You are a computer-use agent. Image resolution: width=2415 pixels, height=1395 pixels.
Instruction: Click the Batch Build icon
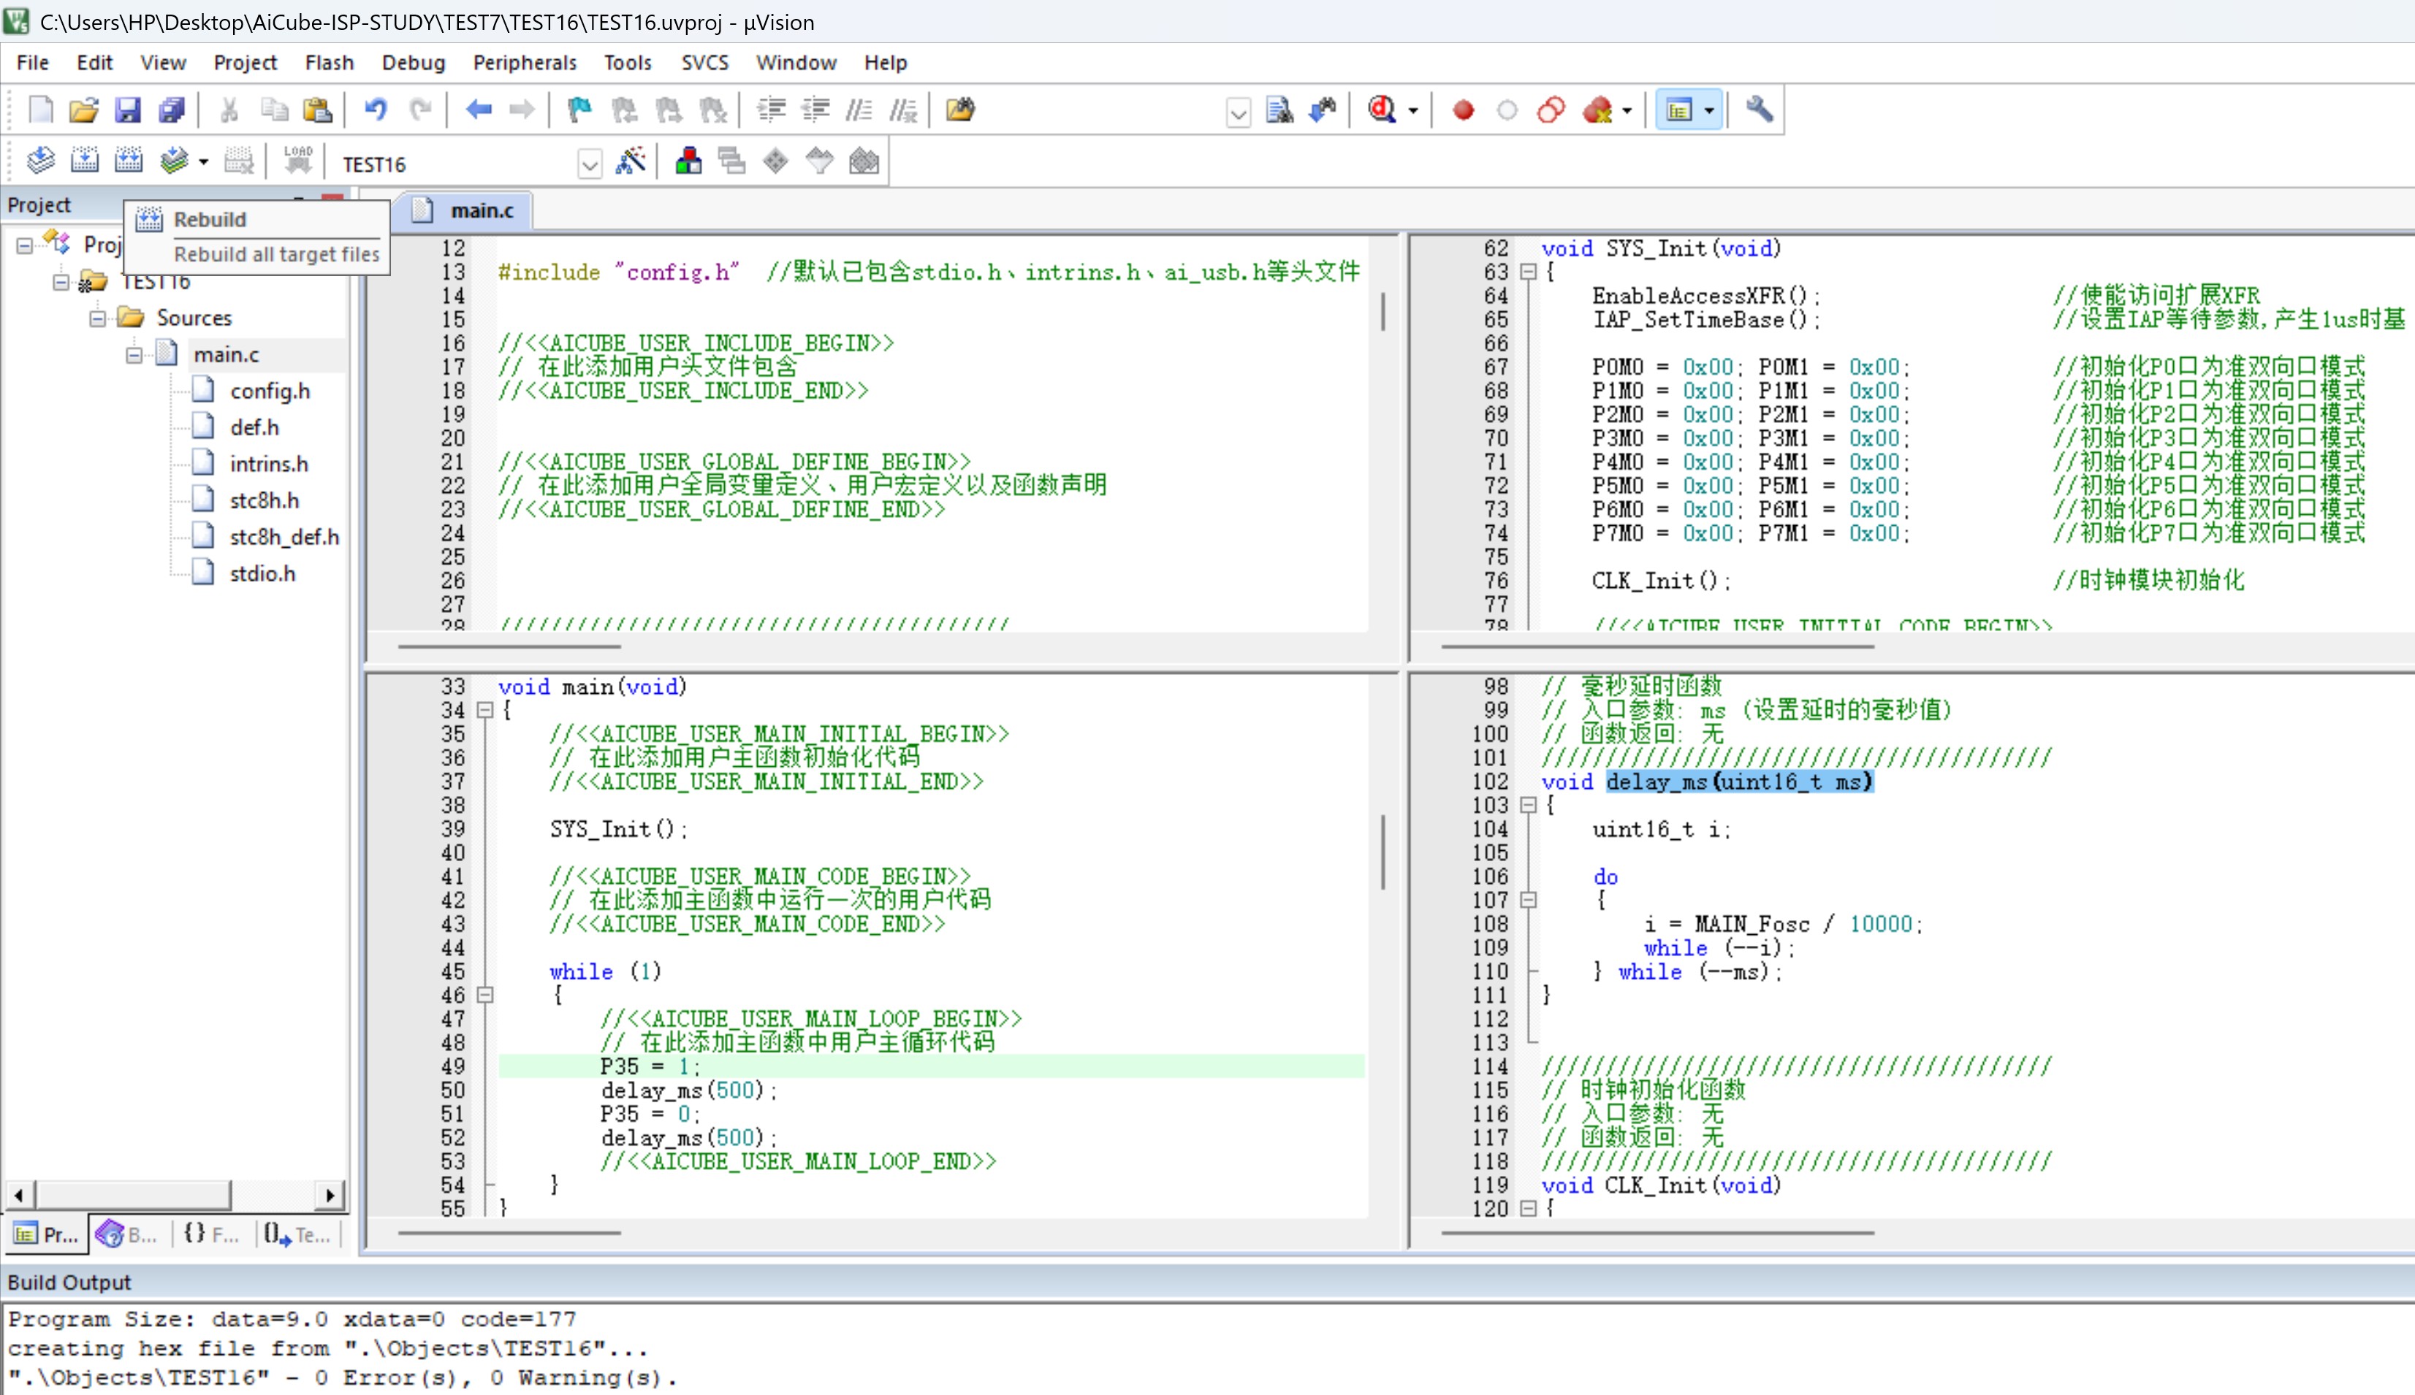pyautogui.click(x=173, y=161)
